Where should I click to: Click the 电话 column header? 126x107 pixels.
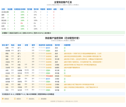[13, 45]
